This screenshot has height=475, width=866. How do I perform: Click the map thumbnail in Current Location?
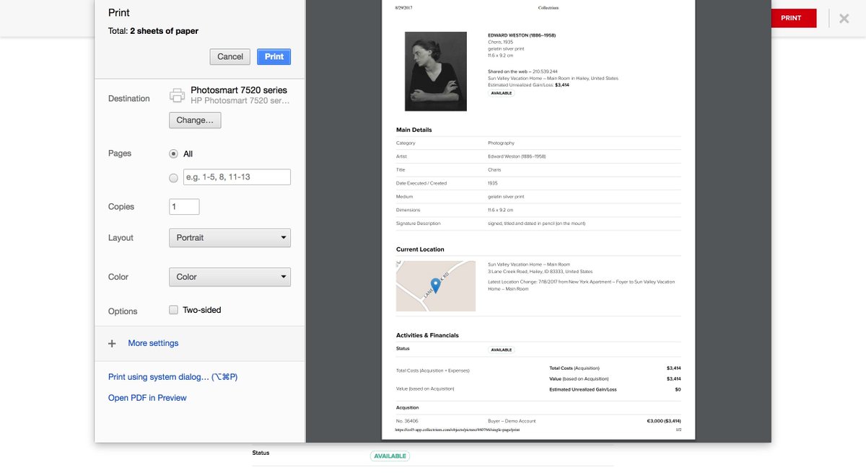[x=436, y=286]
